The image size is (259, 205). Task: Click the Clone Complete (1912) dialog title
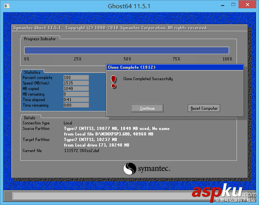point(131,67)
